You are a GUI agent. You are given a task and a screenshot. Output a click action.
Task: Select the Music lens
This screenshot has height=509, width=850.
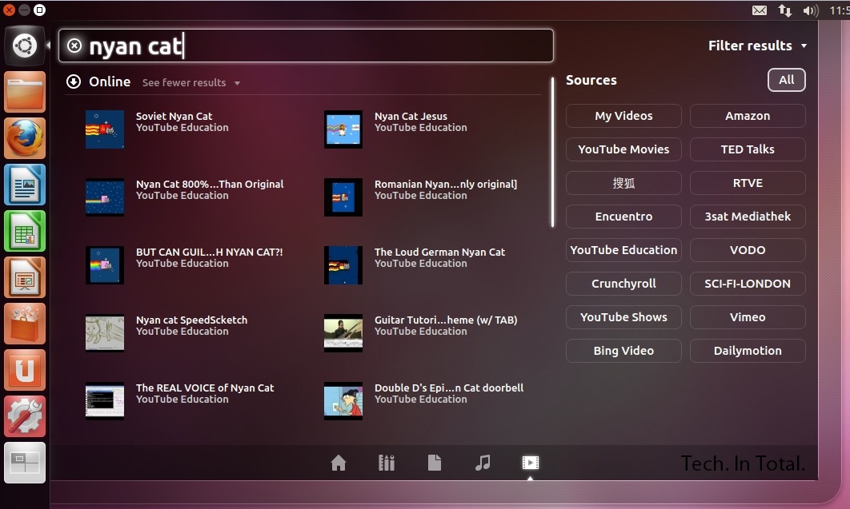tap(483, 462)
